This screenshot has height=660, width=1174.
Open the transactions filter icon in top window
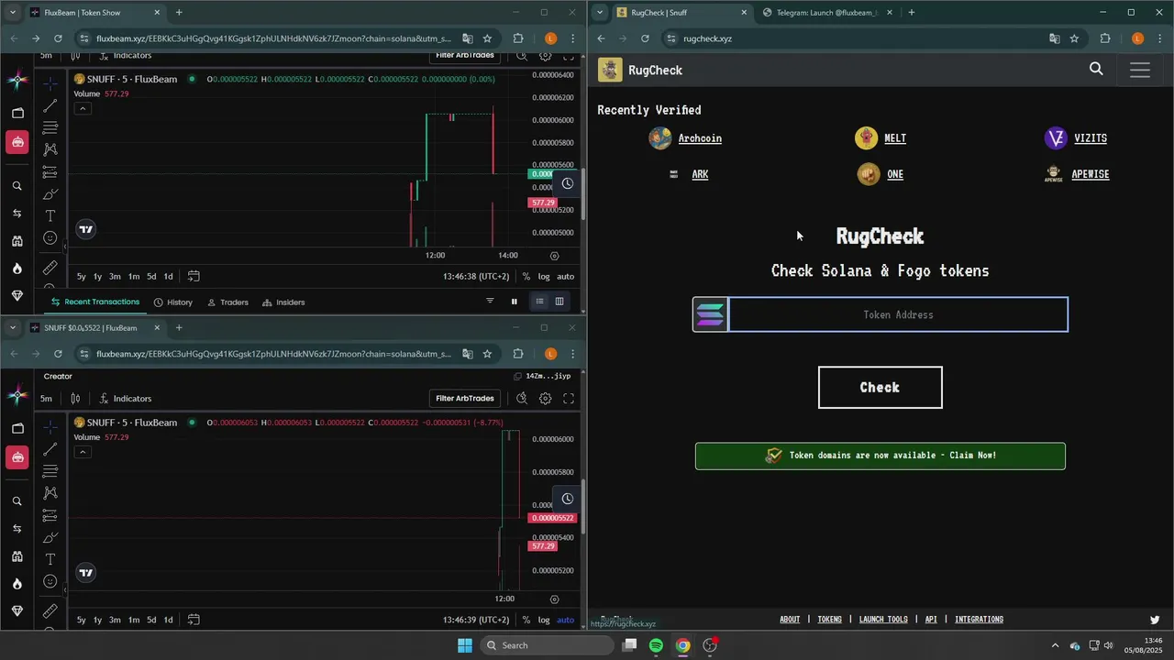490,302
